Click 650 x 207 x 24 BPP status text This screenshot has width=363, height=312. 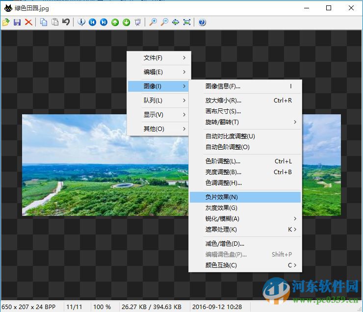[28, 307]
